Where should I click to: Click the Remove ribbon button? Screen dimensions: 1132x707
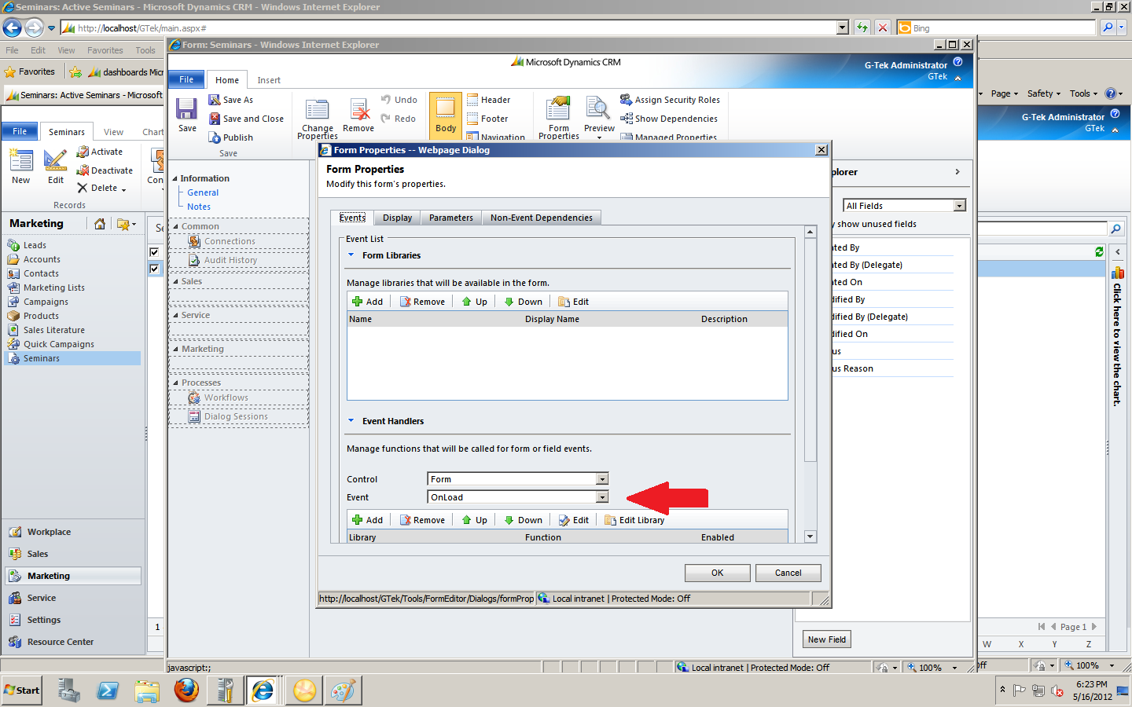(358, 115)
